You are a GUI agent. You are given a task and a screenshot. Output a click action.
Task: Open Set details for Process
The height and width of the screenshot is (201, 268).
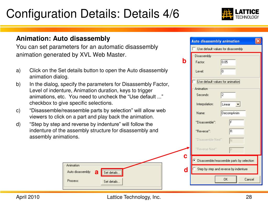click(x=112, y=182)
